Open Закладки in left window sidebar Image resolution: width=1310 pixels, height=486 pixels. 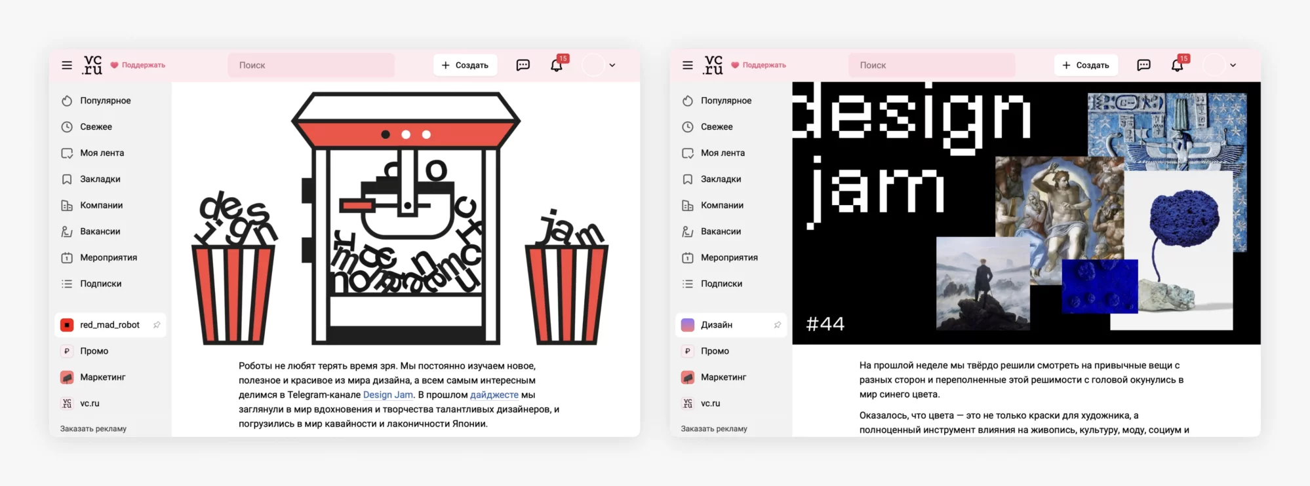coord(100,179)
